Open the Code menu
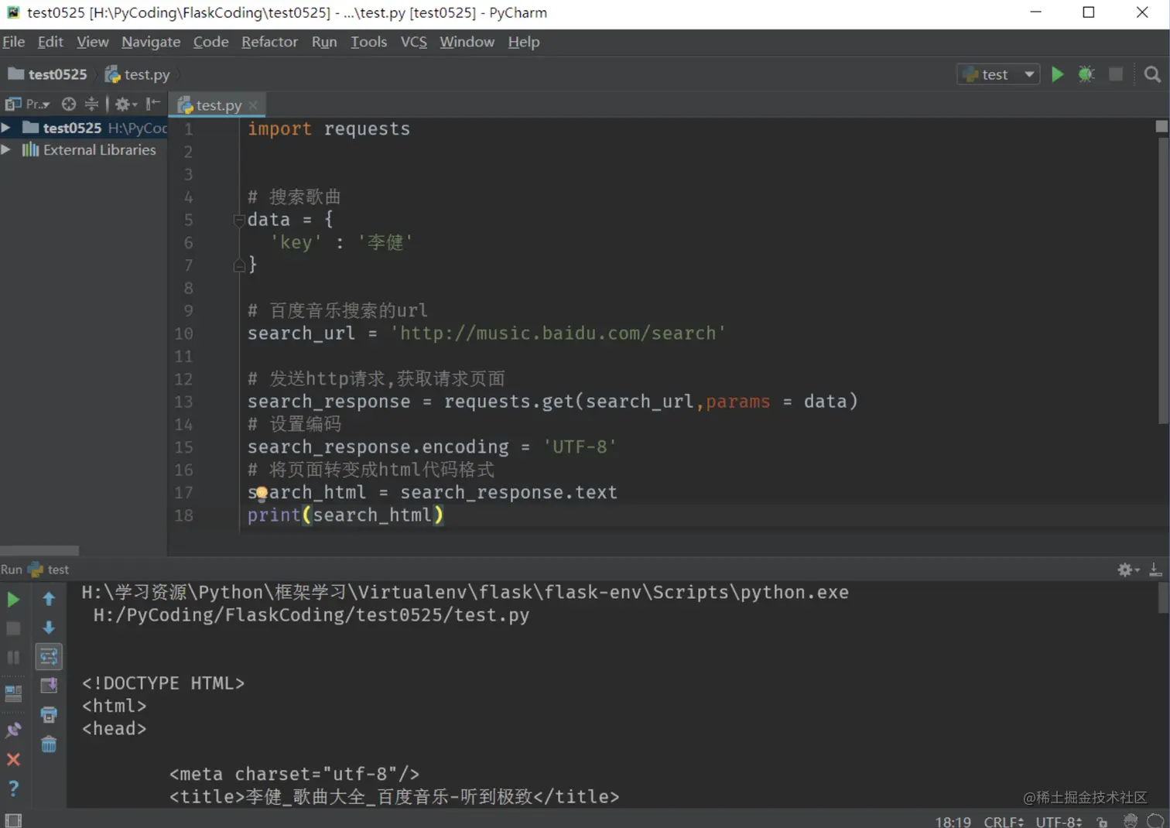Viewport: 1170px width, 828px height. (211, 42)
